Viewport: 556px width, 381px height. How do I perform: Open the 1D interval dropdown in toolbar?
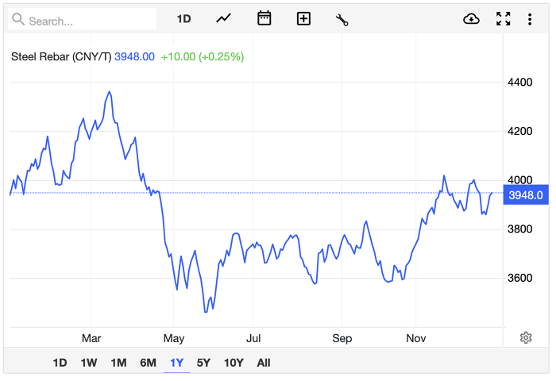(183, 19)
